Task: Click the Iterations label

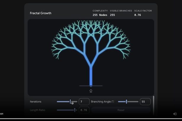Action: 36,102
